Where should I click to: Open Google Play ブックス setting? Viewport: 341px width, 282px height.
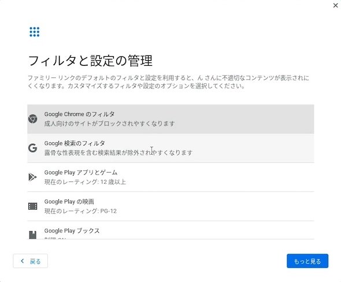point(170,230)
